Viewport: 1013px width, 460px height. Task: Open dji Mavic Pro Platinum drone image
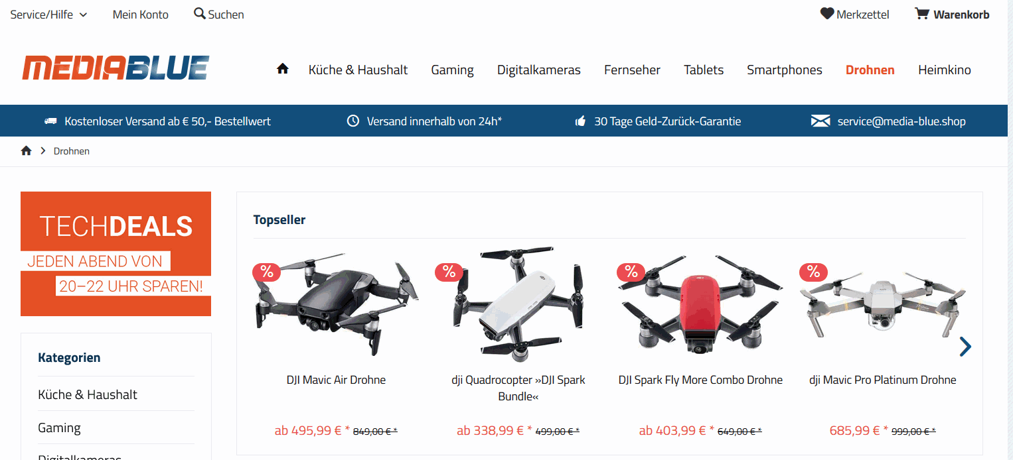click(882, 306)
